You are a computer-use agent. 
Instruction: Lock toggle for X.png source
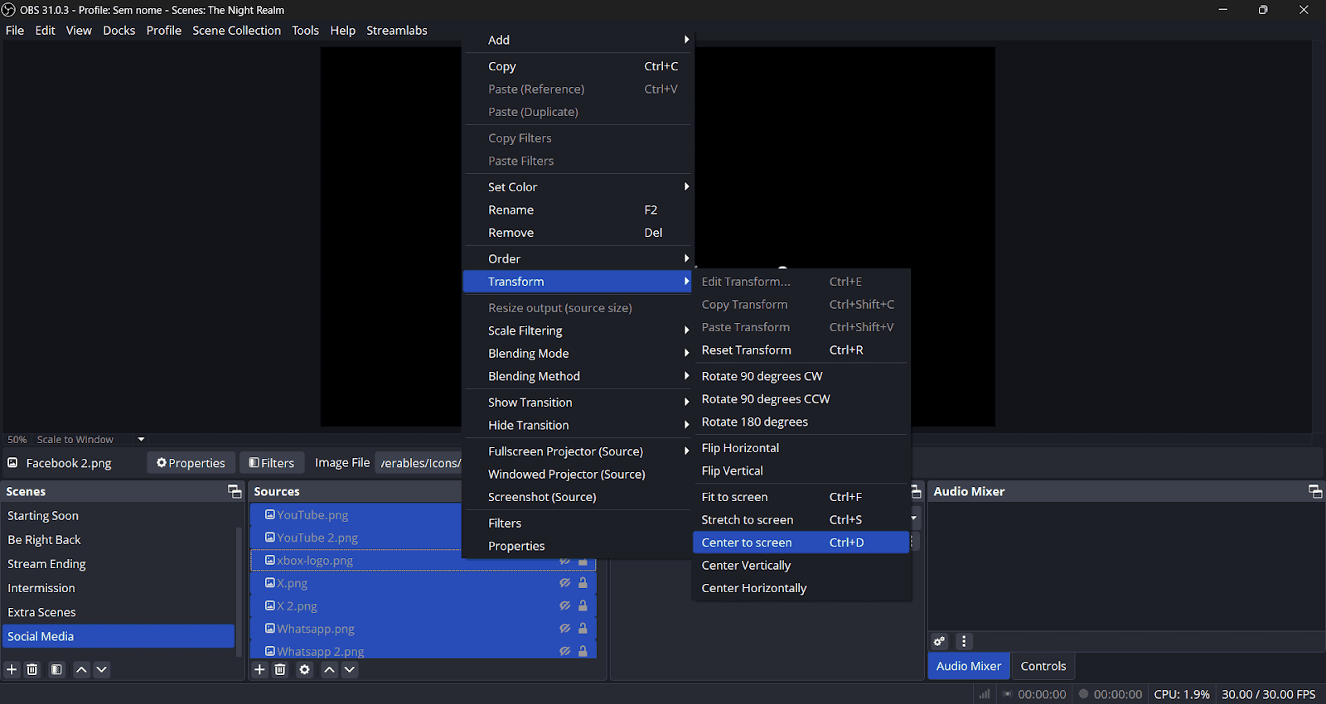(583, 583)
